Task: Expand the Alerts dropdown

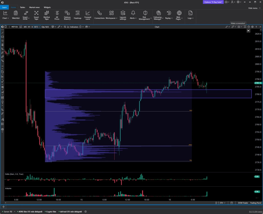Action: (136, 18)
